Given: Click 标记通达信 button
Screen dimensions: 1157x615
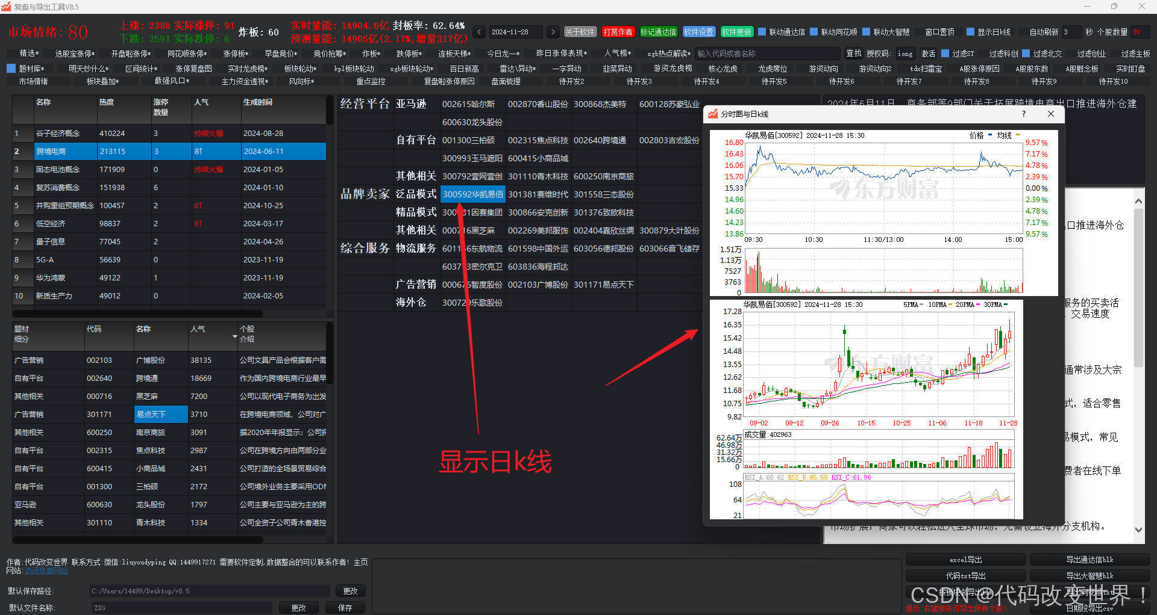Looking at the screenshot, I should coord(658,32).
